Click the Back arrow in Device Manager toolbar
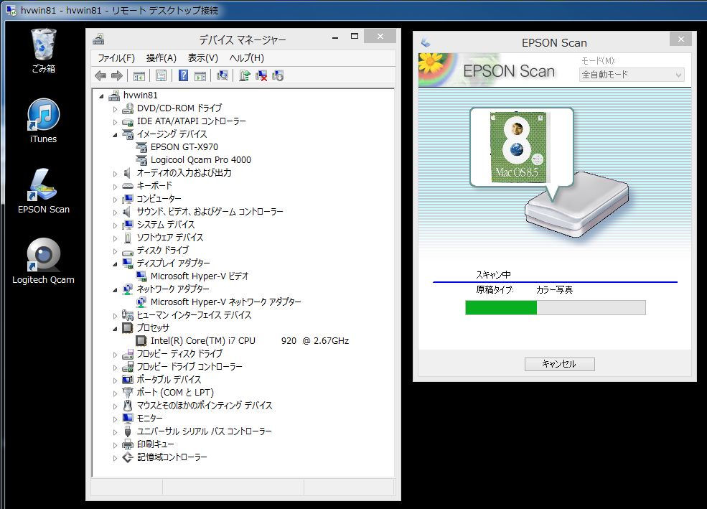The height and width of the screenshot is (509, 707). pyautogui.click(x=100, y=76)
